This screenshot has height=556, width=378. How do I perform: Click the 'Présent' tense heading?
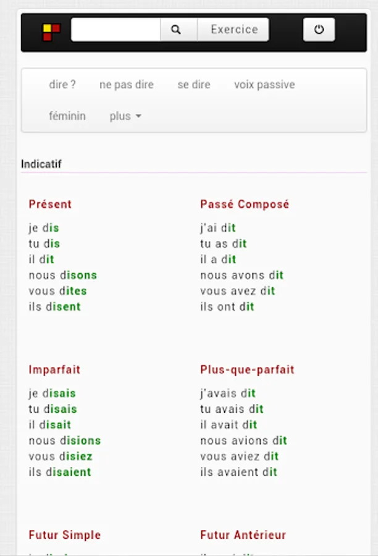click(50, 204)
